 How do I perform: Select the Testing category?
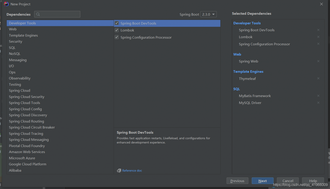click(x=60, y=84)
